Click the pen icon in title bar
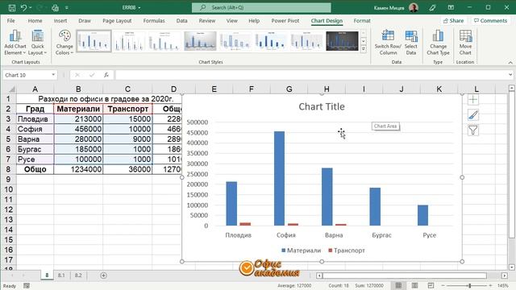This screenshot has width=516, height=290. (433, 7)
